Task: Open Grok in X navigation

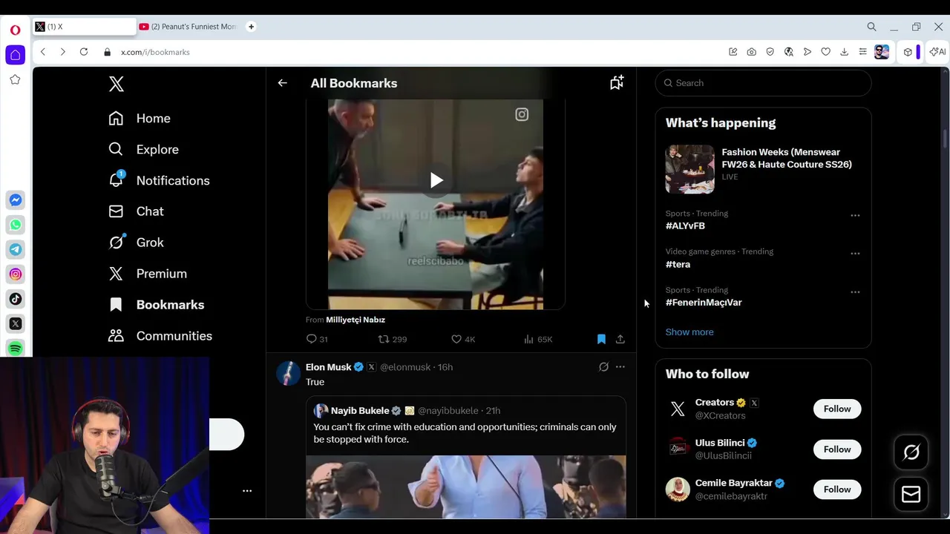Action: click(136, 243)
